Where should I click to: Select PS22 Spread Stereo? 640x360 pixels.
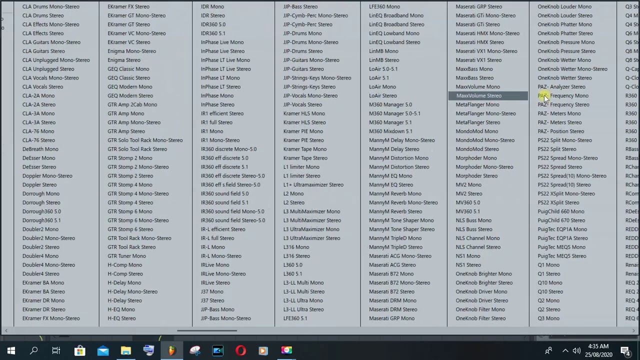560,167
